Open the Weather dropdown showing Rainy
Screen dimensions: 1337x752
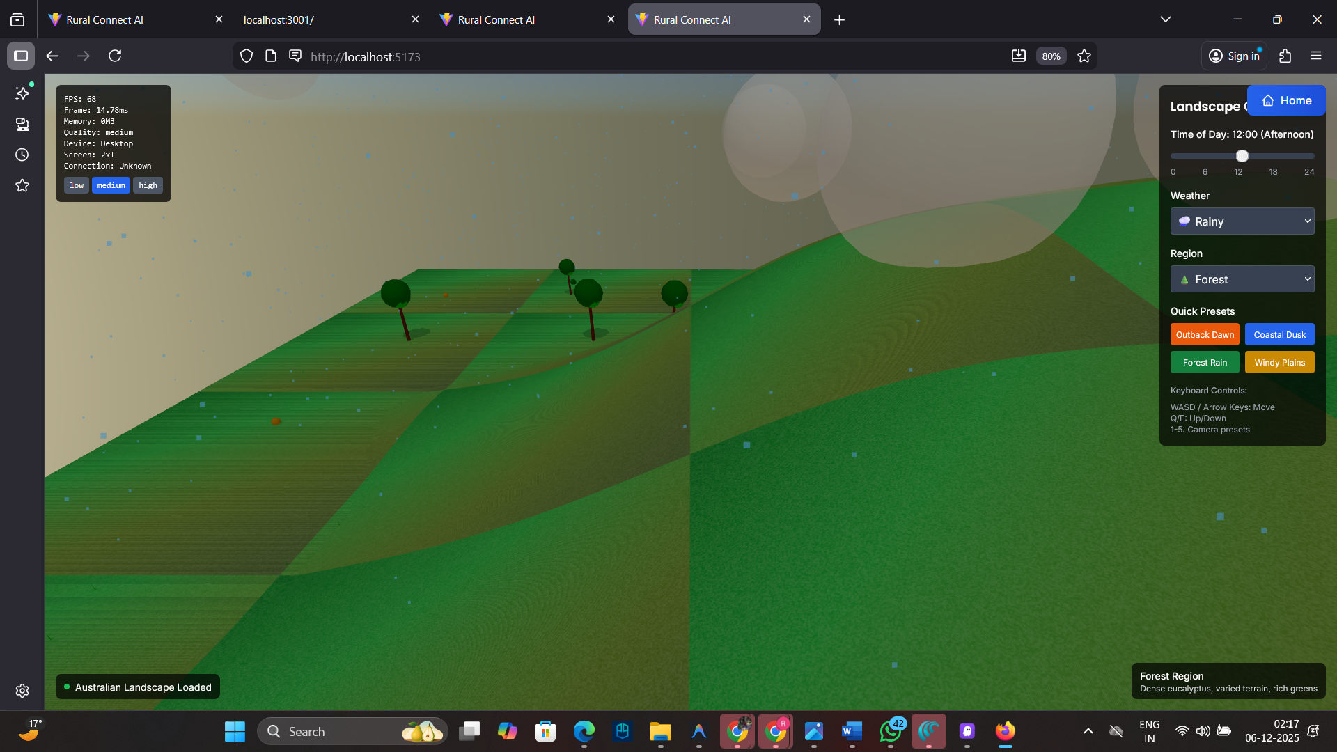point(1242,221)
